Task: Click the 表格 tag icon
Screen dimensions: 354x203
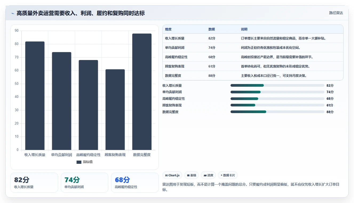Action: 188,176
